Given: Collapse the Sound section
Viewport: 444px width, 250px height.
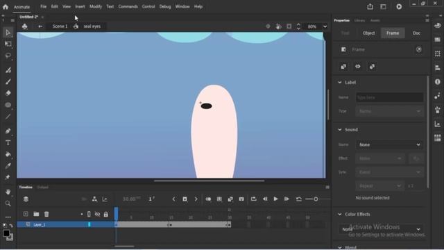Looking at the screenshot, I should [x=340, y=130].
